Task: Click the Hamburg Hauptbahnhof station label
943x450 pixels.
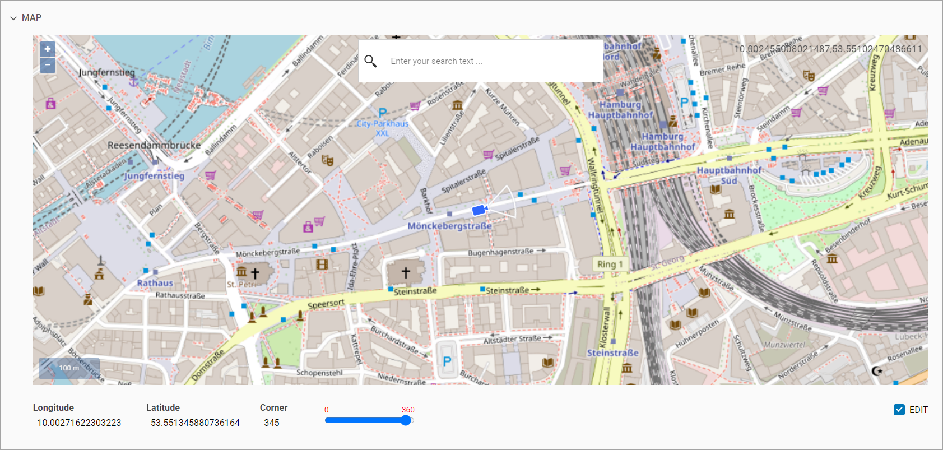Action: 620,110
